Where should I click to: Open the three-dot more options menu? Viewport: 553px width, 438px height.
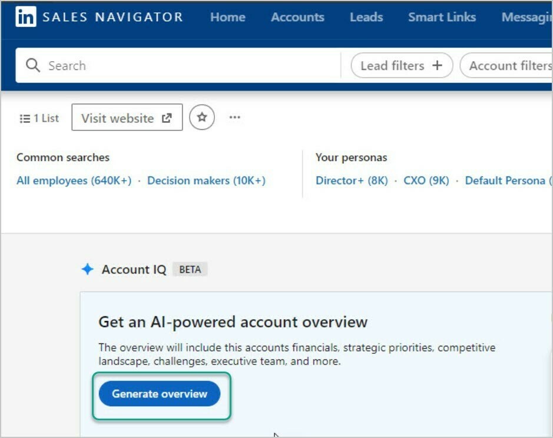tap(234, 117)
